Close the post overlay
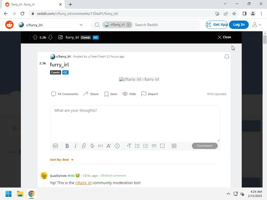 point(224,37)
